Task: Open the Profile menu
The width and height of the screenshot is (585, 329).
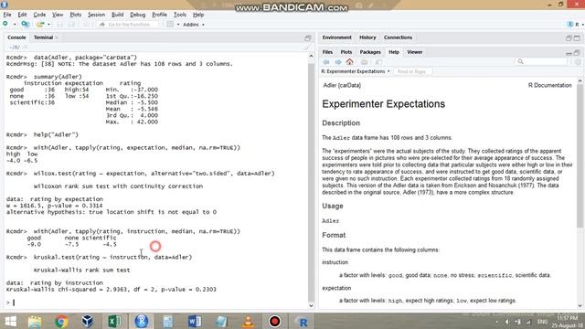Action: (x=159, y=15)
